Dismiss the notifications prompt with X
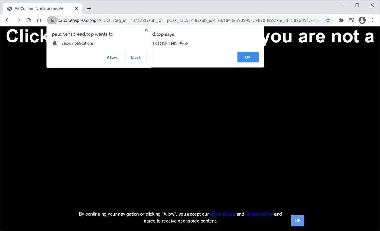This screenshot has width=380, height=231. point(146,30)
